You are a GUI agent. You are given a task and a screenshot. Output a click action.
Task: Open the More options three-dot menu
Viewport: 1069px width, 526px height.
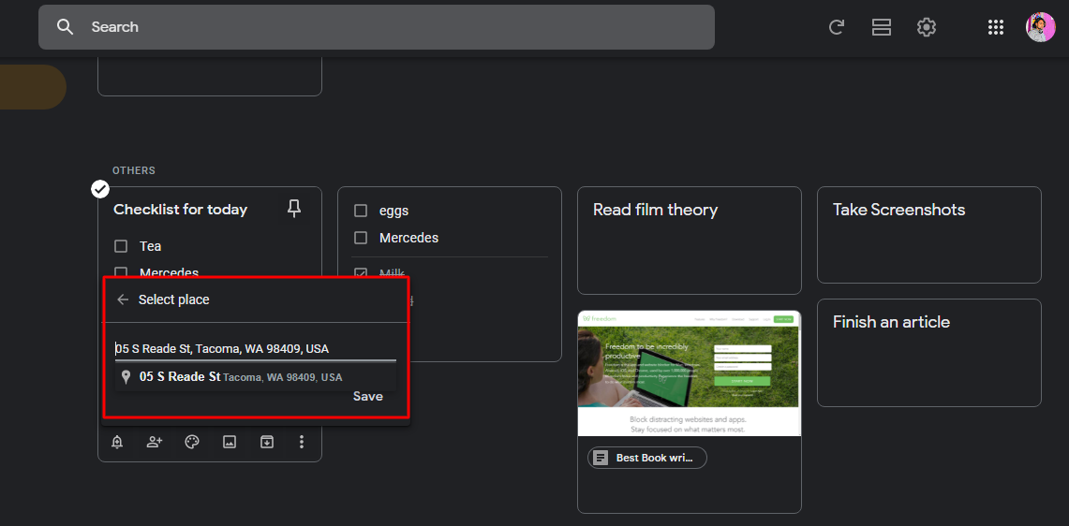[302, 442]
